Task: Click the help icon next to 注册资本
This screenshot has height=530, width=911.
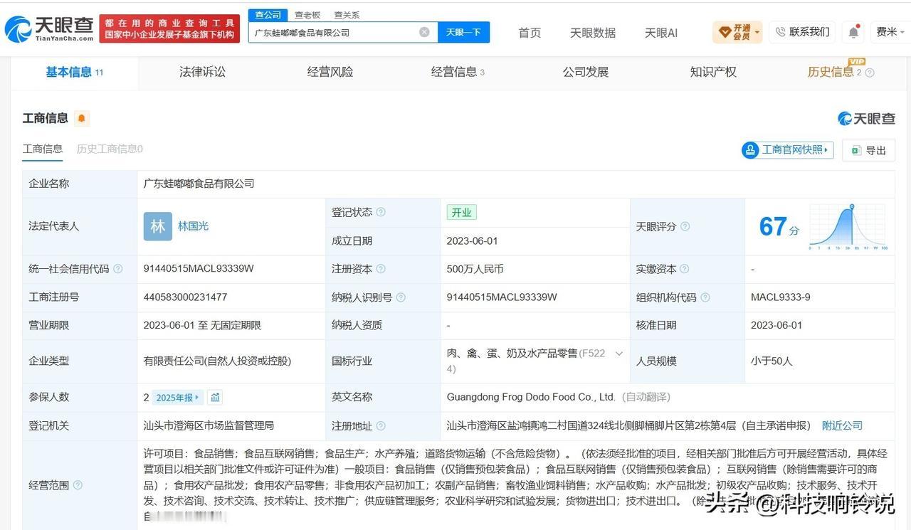Action: (381, 269)
